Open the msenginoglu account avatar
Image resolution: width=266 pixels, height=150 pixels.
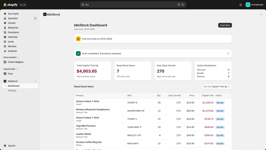[x=248, y=5]
